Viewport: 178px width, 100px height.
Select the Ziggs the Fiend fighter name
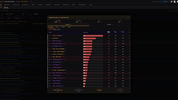click(56, 81)
